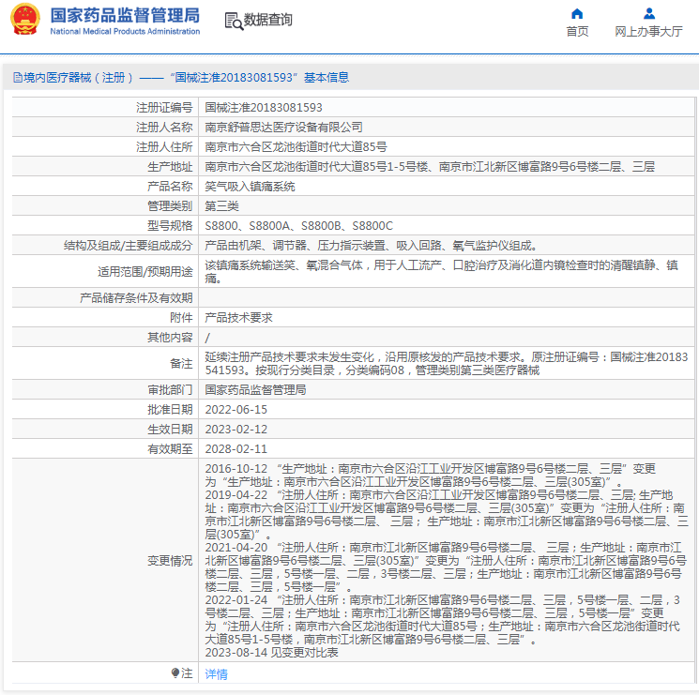Image resolution: width=699 pixels, height=695 pixels.
Task: Select the registrant name 南京舒普思达医疗设备有限公司
Action: coord(283,127)
